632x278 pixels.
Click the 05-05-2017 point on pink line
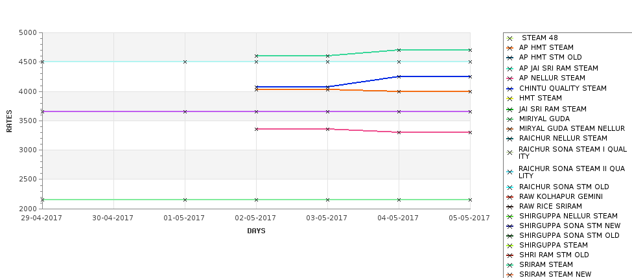pos(470,132)
